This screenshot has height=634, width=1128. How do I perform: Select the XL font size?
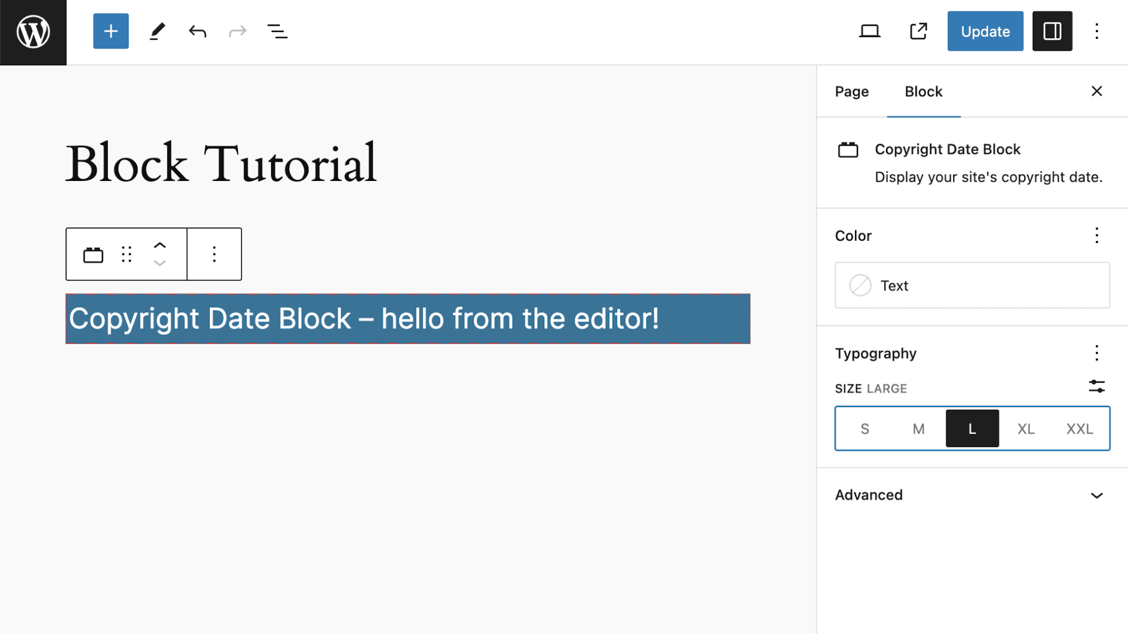1026,428
